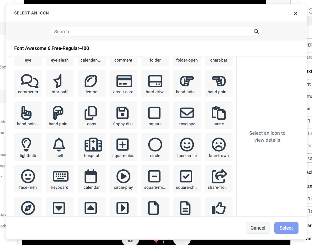Click the truncated calendar-... label tile
This screenshot has width=312, height=245.
[91, 61]
